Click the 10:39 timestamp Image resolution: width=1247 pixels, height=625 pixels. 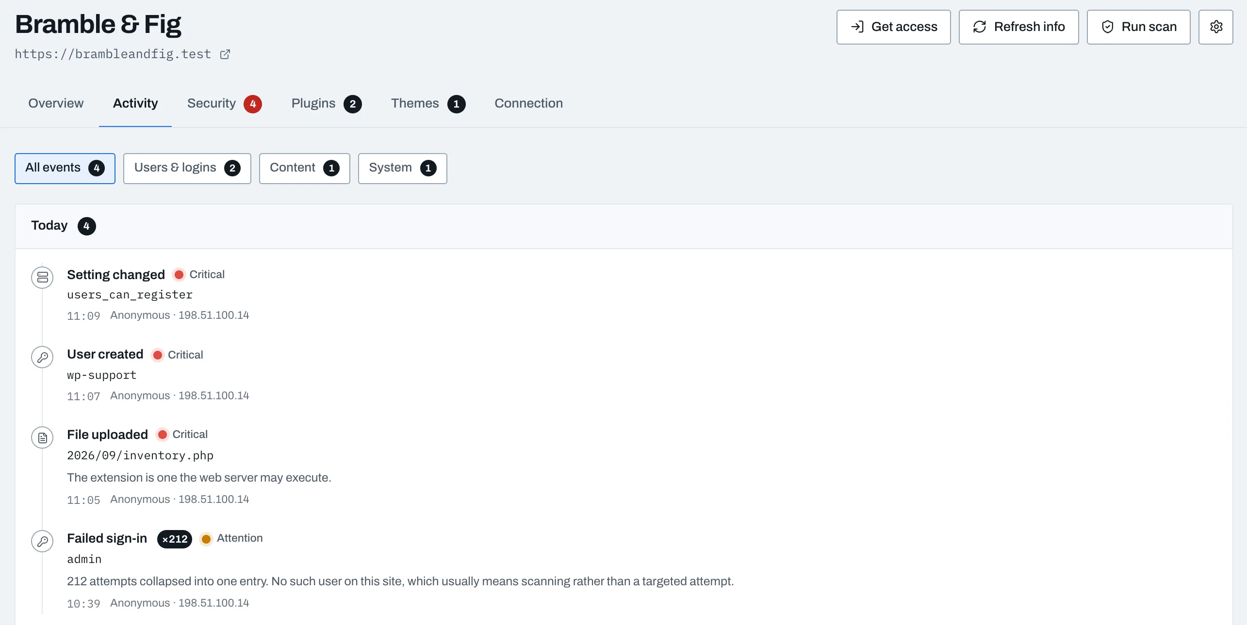coord(83,604)
